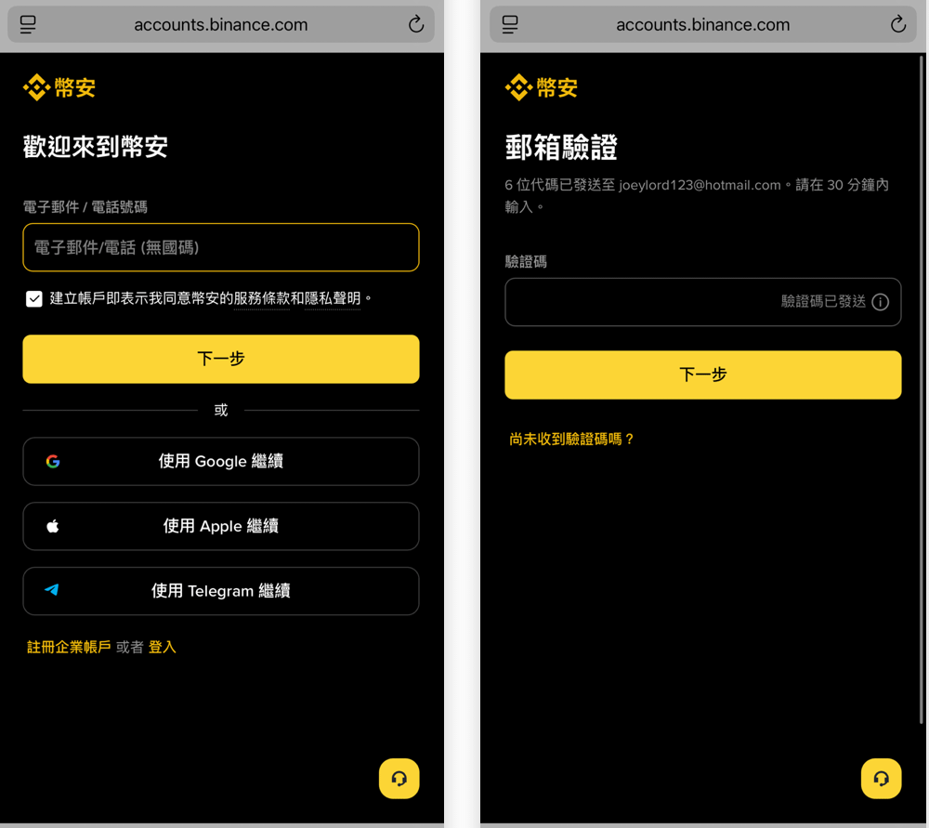Click the Telegram paper plane icon

(52, 590)
